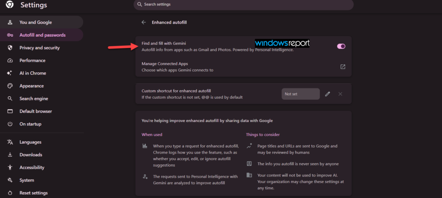This screenshot has width=442, height=198.
Task: Click the magnifier icon beside Search engine
Action: coord(10,99)
